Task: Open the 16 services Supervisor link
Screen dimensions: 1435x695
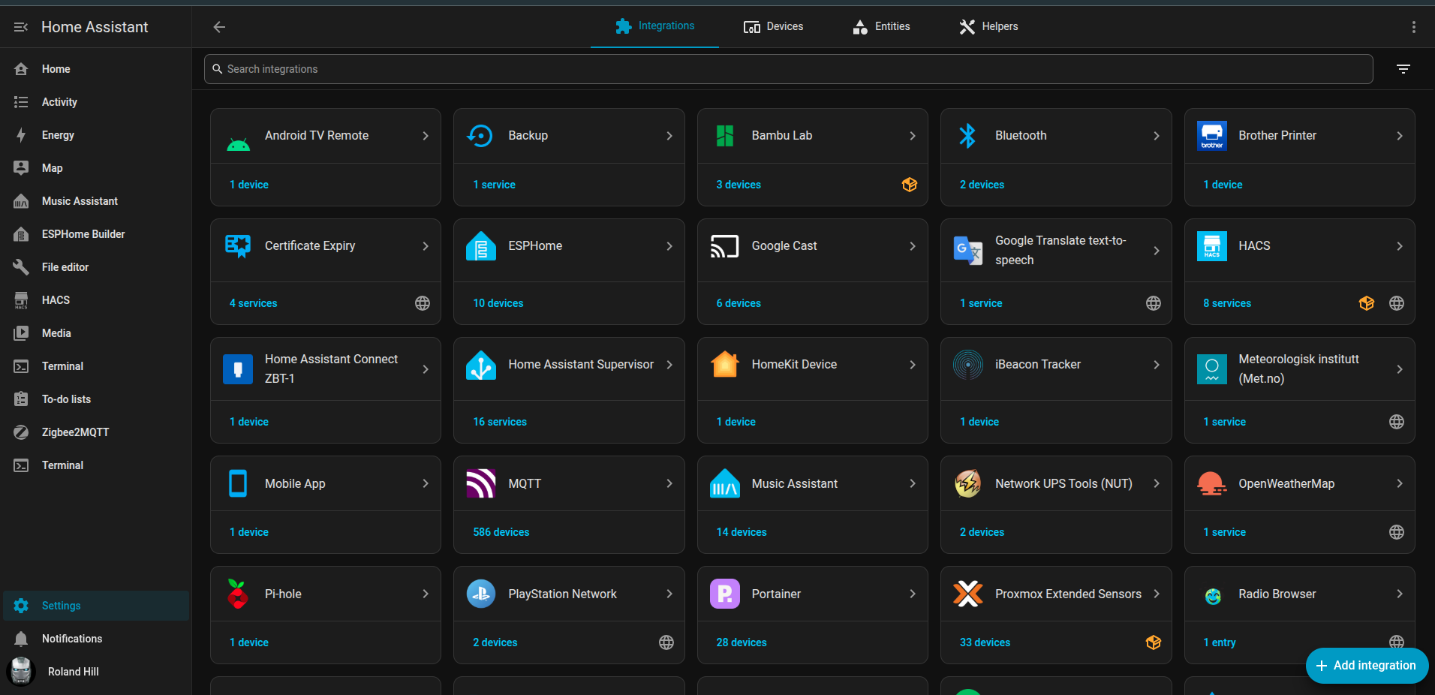Action: (500, 422)
